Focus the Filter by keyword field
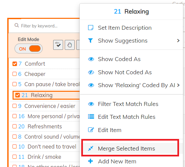The height and width of the screenshot is (167, 185). 45,26
